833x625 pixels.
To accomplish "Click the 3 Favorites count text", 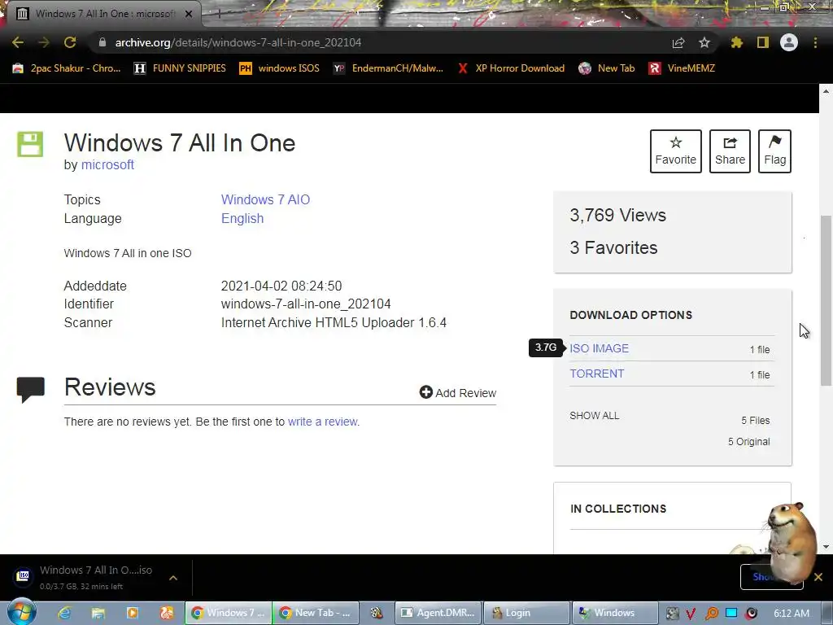I will click(613, 247).
